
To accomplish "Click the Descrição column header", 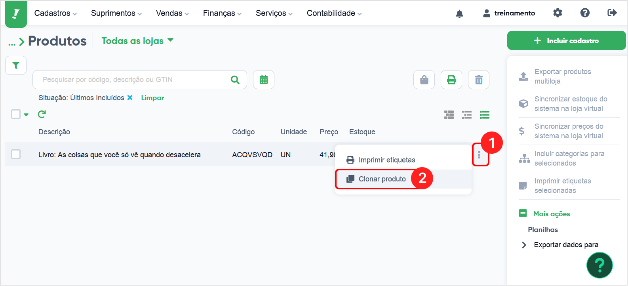I will pos(54,132).
